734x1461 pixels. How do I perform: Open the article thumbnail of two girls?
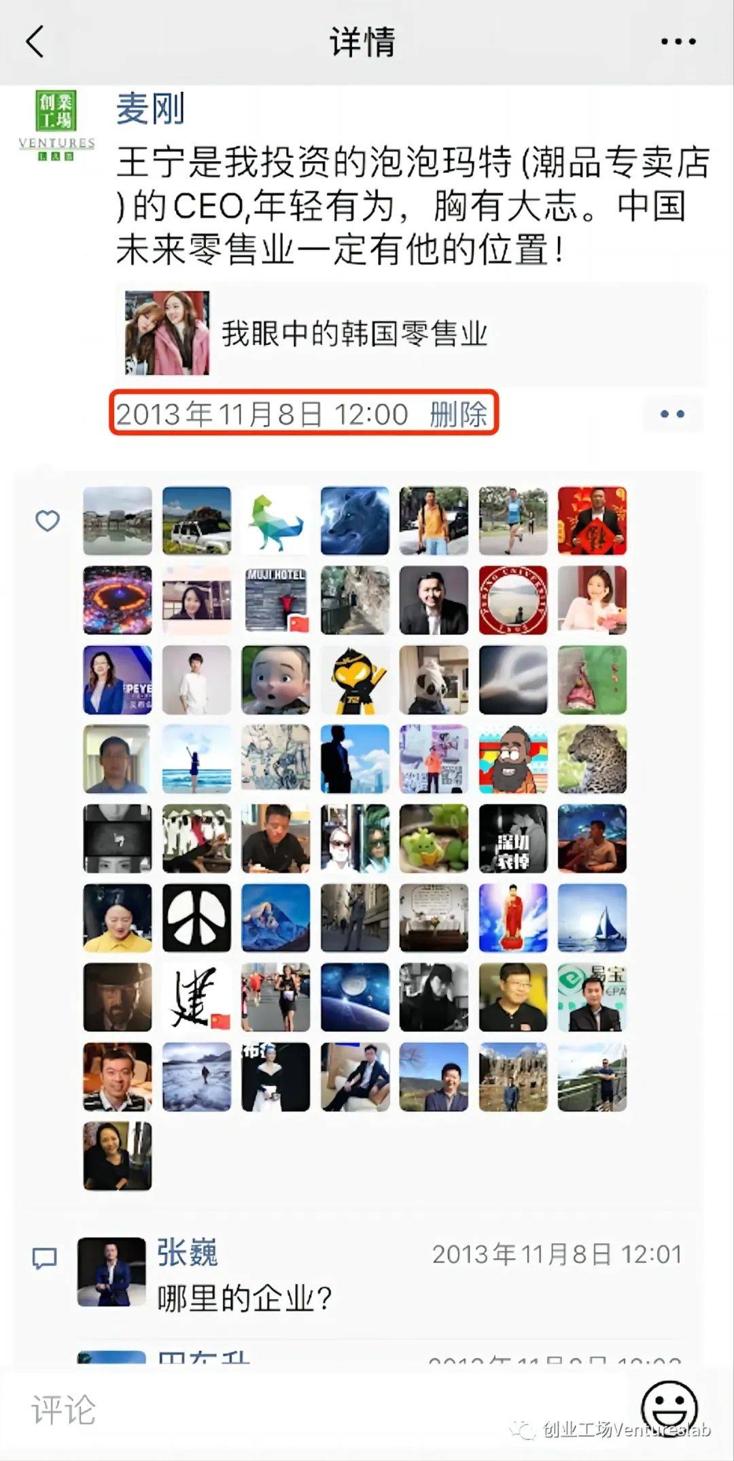pyautogui.click(x=167, y=333)
